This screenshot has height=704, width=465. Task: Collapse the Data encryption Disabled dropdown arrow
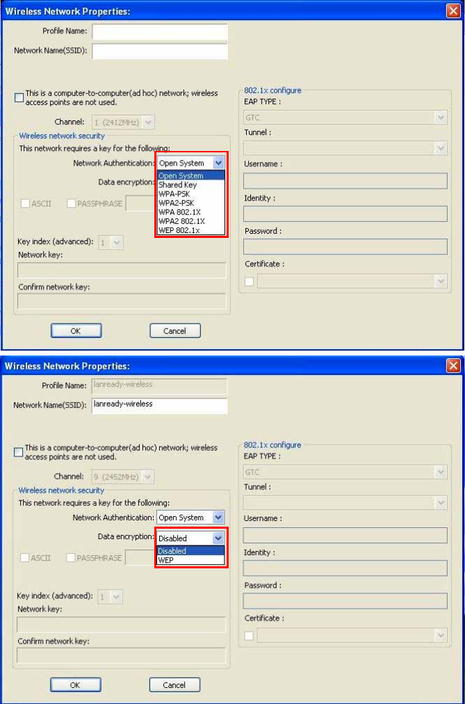click(x=218, y=538)
